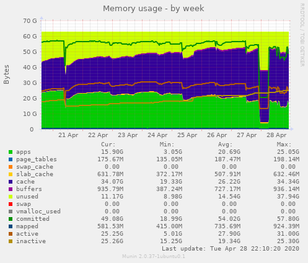This screenshot has width=308, height=263.
Task: Click the 'Cur:' column header
Action: click(x=108, y=145)
